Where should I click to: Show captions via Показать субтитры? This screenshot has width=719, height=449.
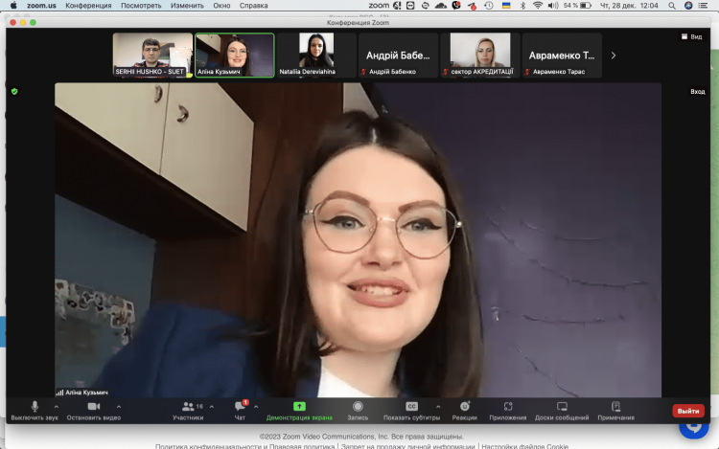411,410
